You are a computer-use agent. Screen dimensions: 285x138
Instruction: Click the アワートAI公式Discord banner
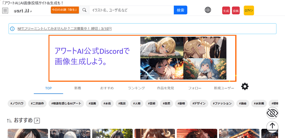[142, 58]
